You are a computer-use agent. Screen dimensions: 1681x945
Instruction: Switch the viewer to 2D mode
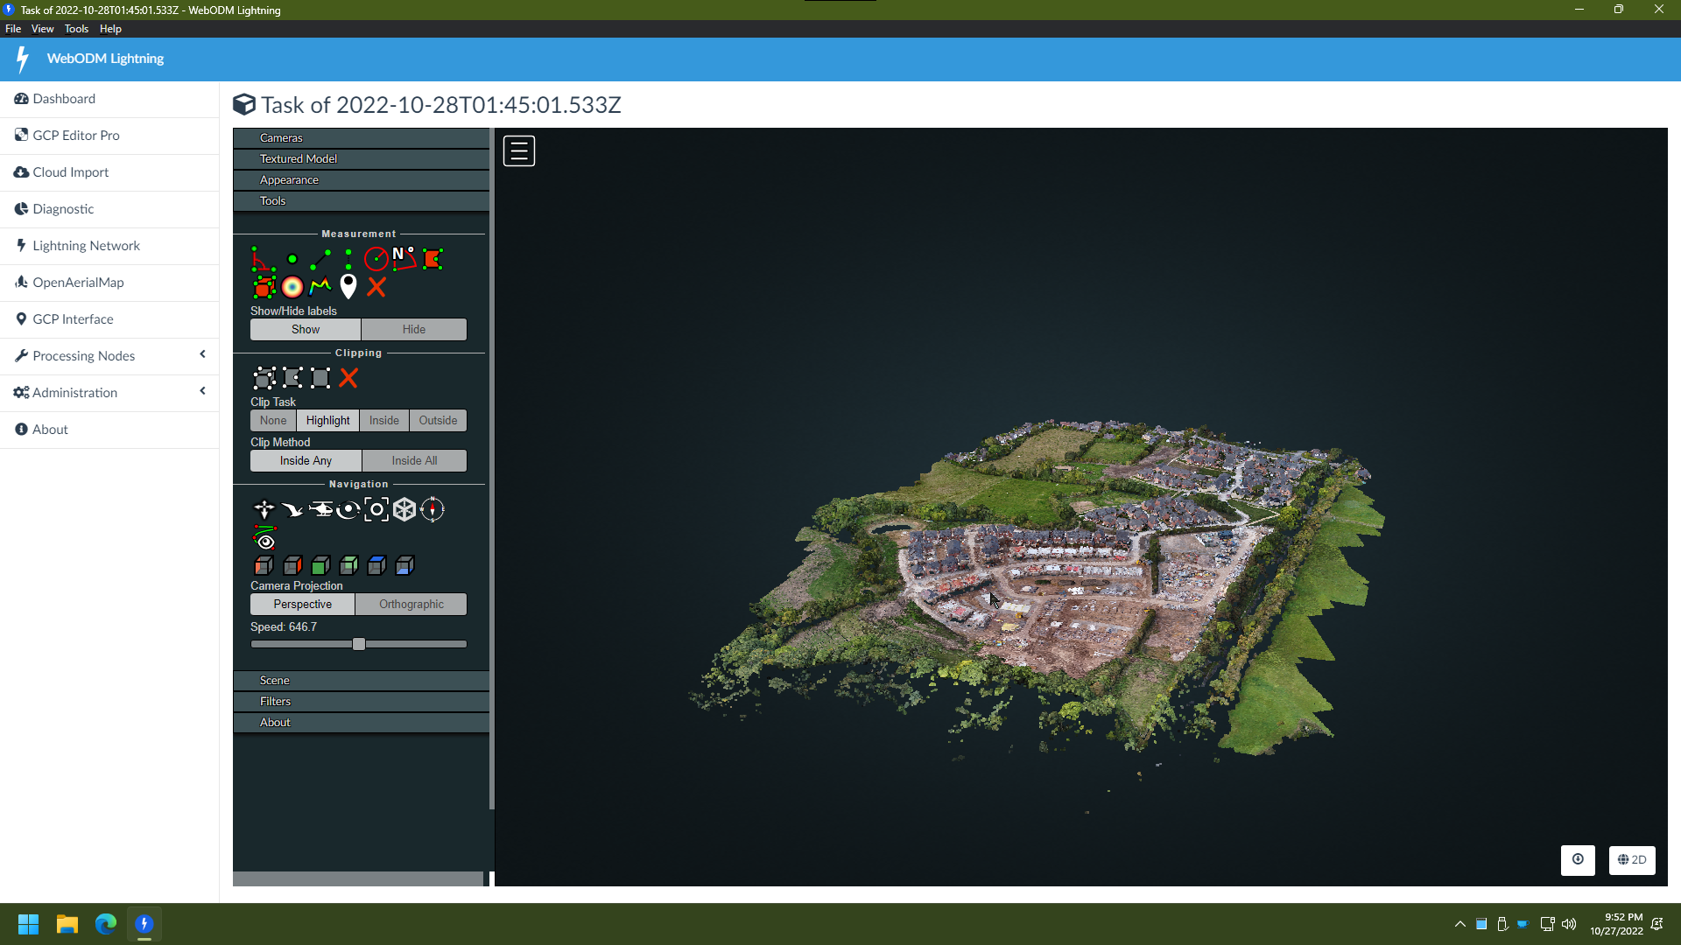(1631, 860)
